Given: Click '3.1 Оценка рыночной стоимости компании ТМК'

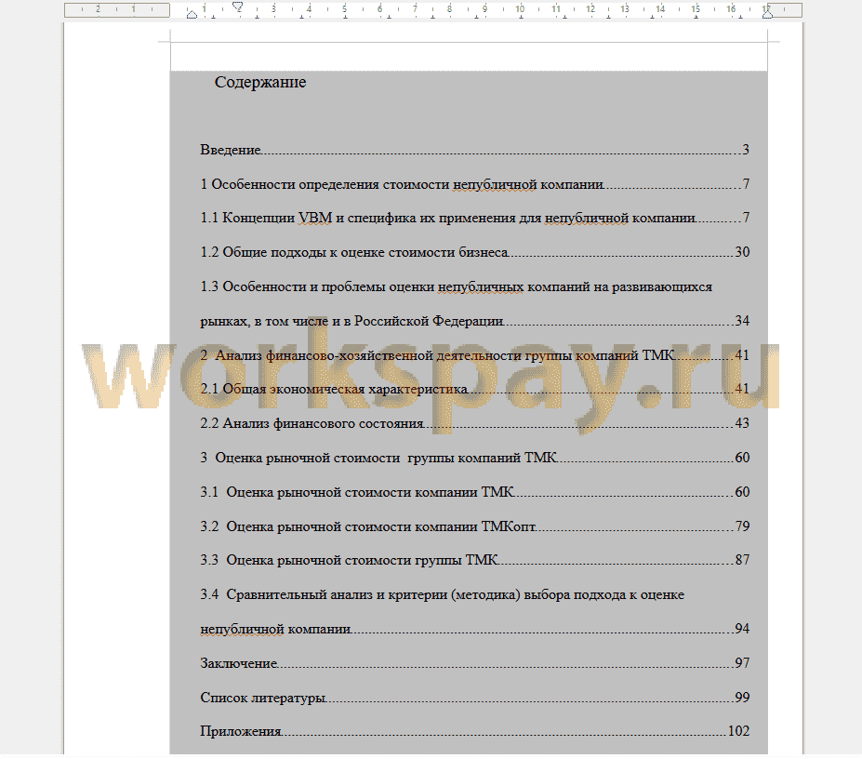Looking at the screenshot, I should pyautogui.click(x=474, y=492).
